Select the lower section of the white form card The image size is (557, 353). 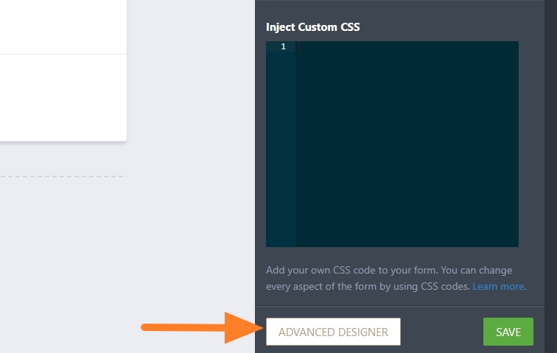click(63, 96)
